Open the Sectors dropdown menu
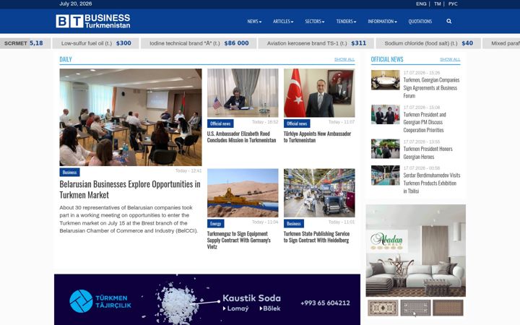Viewport: 520px width, 325px height. point(314,21)
